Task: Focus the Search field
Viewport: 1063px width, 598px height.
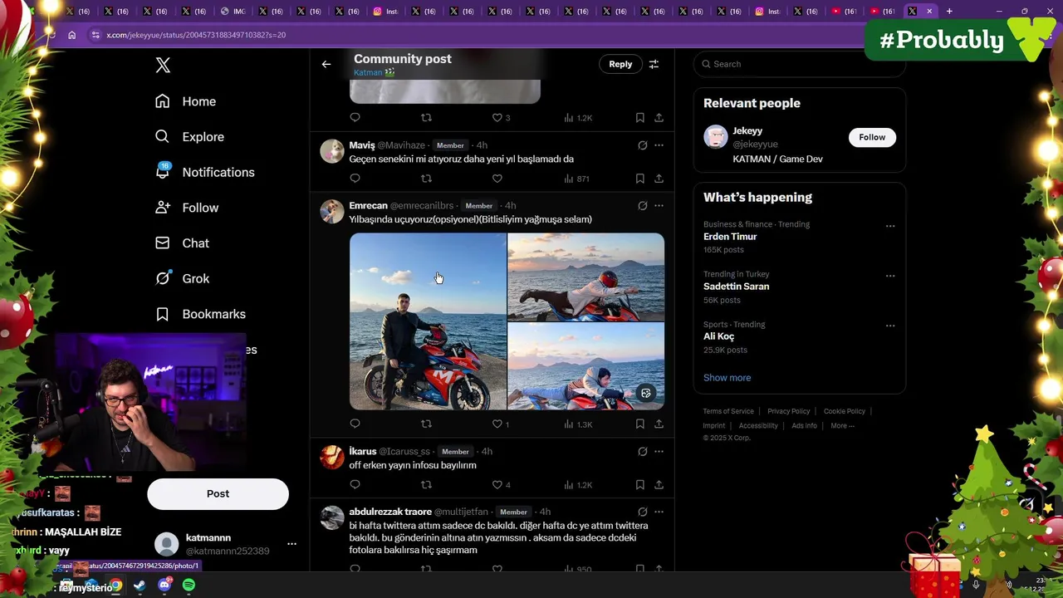Action: pyautogui.click(x=800, y=64)
